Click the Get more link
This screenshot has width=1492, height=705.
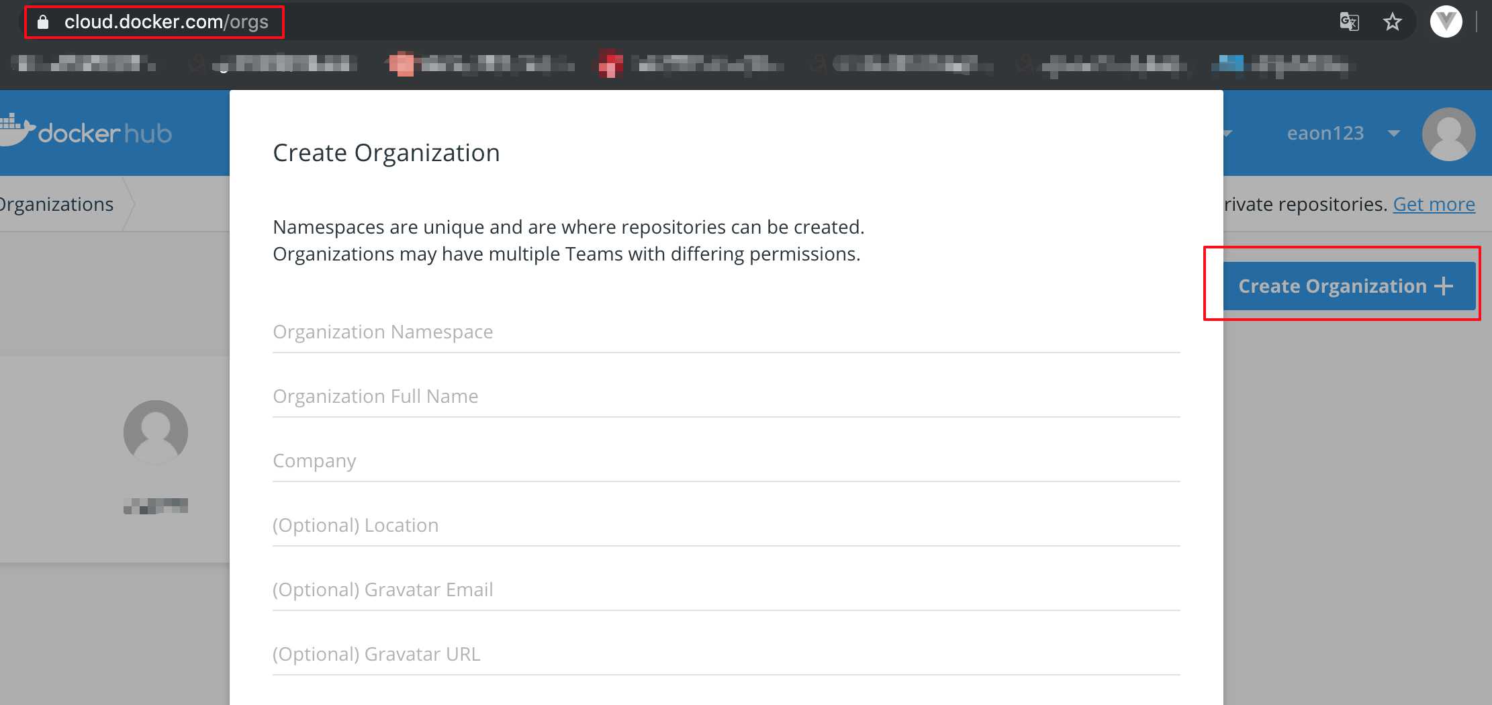click(x=1434, y=204)
